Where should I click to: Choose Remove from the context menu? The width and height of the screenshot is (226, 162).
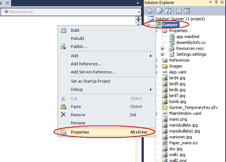coord(107,115)
